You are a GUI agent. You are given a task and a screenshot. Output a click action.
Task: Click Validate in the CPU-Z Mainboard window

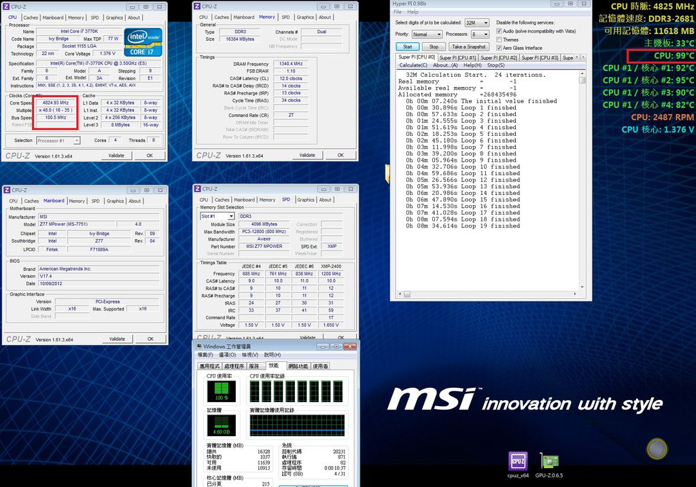[117, 339]
